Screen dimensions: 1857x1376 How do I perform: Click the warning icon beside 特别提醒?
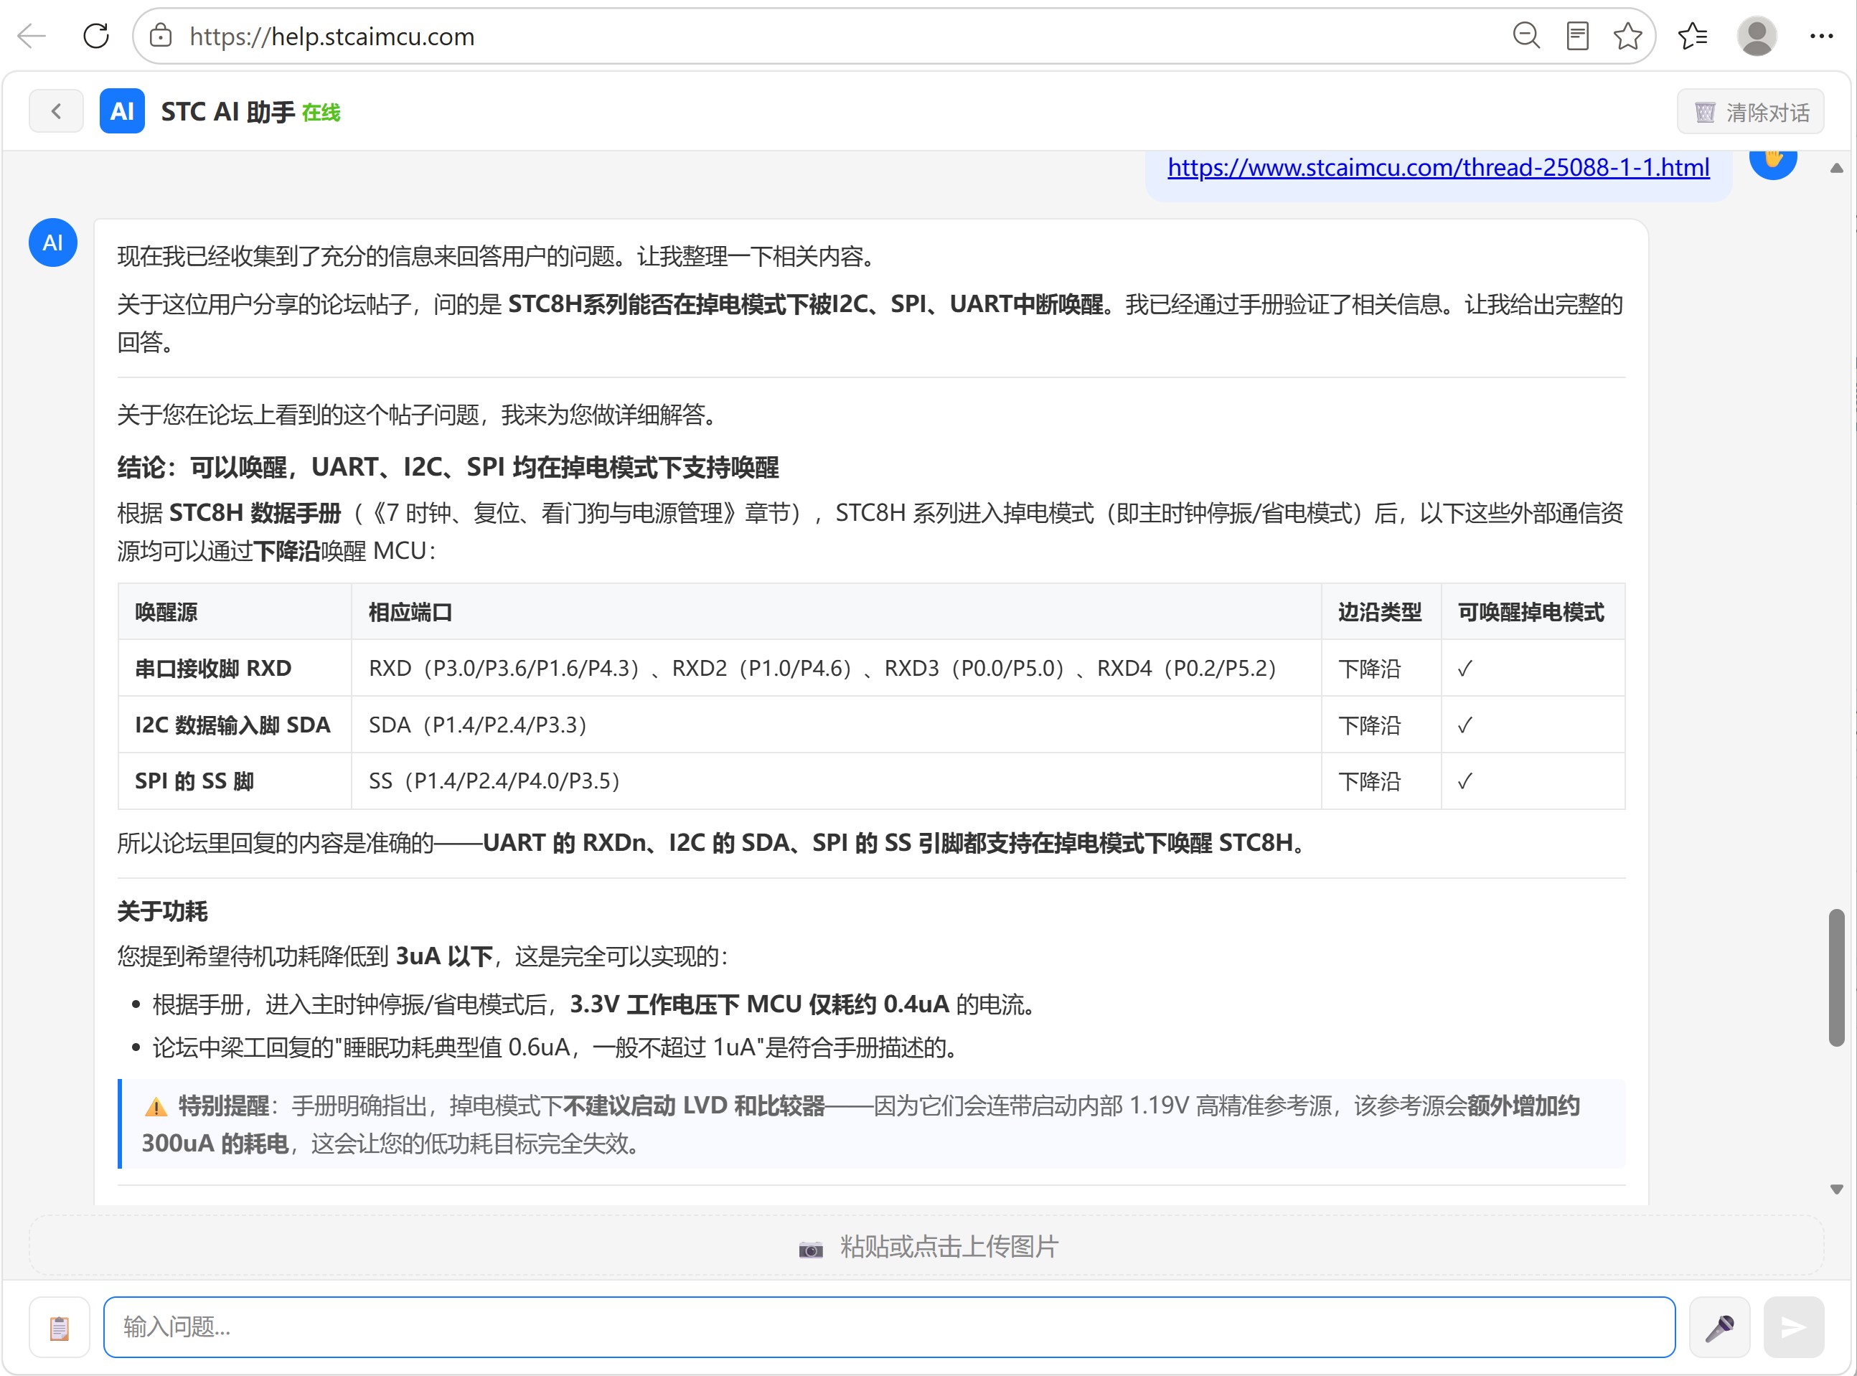point(156,1107)
